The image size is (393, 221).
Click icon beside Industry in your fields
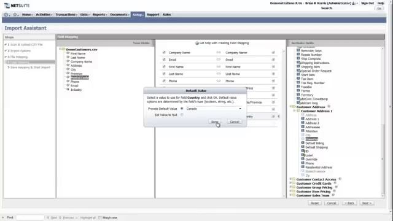[x=68, y=89]
